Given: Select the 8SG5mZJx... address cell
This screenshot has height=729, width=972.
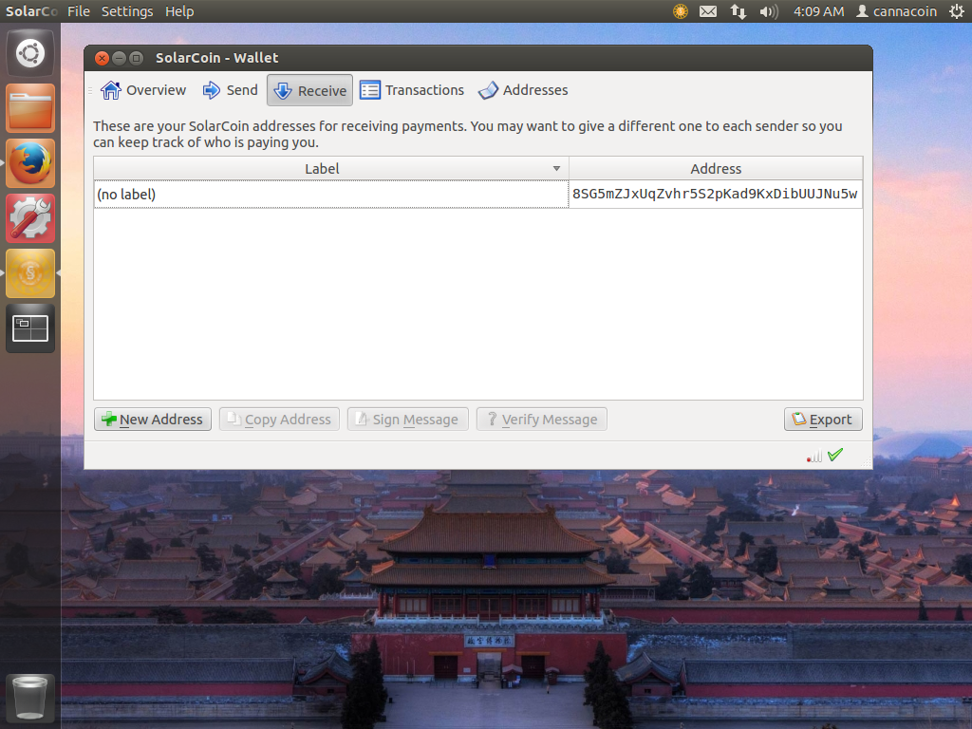Looking at the screenshot, I should (716, 194).
